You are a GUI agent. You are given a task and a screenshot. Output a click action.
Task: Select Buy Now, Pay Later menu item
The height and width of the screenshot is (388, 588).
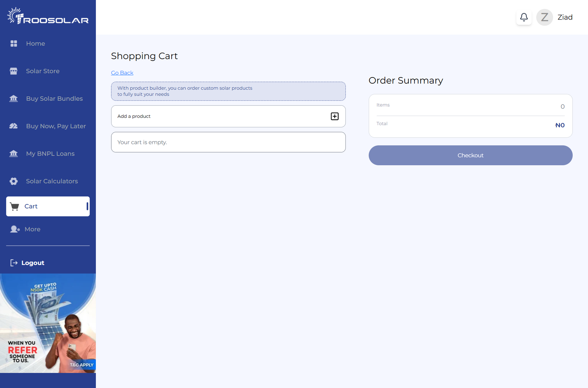click(x=56, y=126)
